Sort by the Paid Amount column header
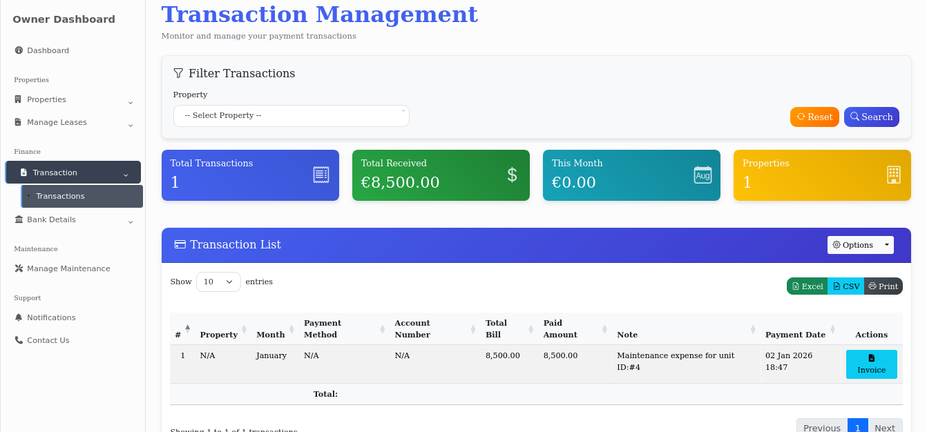 [561, 328]
